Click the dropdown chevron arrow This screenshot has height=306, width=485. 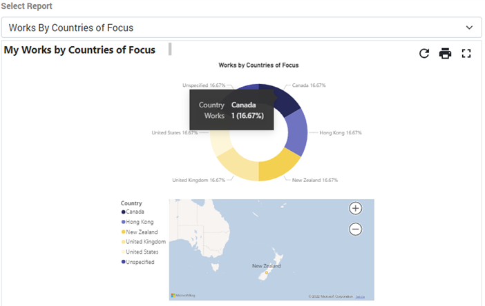[x=470, y=28]
